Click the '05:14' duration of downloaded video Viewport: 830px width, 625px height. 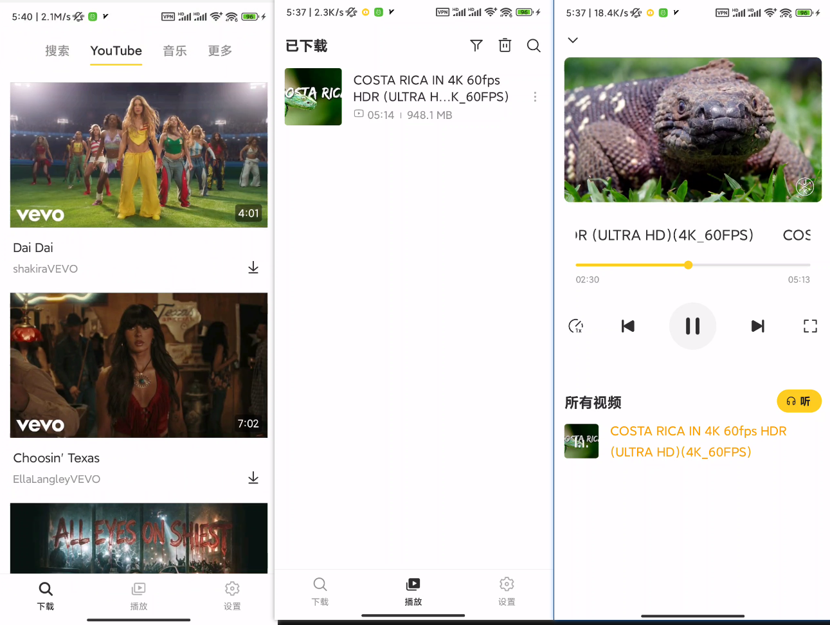(x=381, y=115)
